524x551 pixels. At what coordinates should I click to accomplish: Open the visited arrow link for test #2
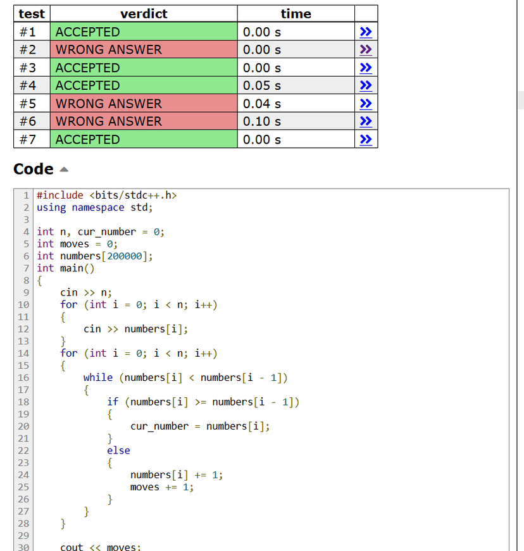365,49
